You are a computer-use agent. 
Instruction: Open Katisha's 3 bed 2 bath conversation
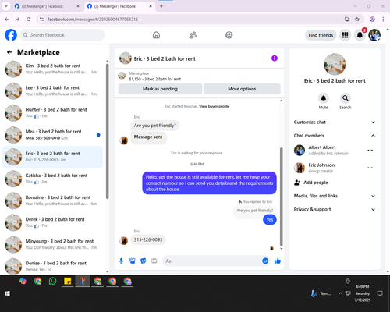point(52,179)
